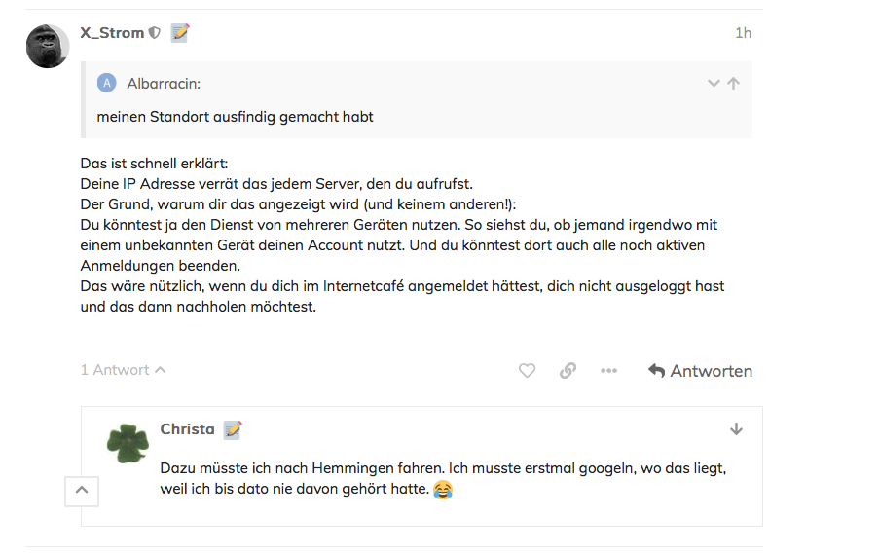Click Christa's notepad pencil status icon
The width and height of the screenshot is (879, 554).
tap(233, 429)
